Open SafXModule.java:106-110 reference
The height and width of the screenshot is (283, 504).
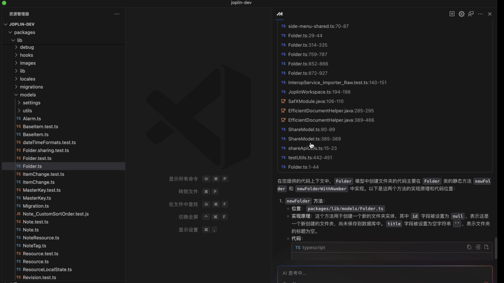tap(315, 101)
